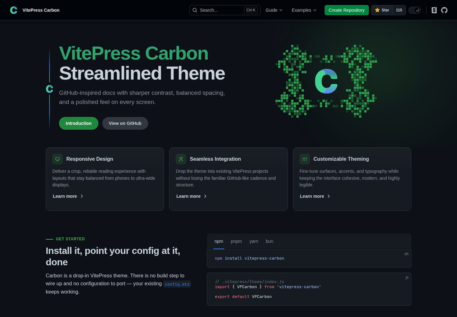Open the GitHub icon link in navbar
This screenshot has width=457, height=317.
(444, 10)
